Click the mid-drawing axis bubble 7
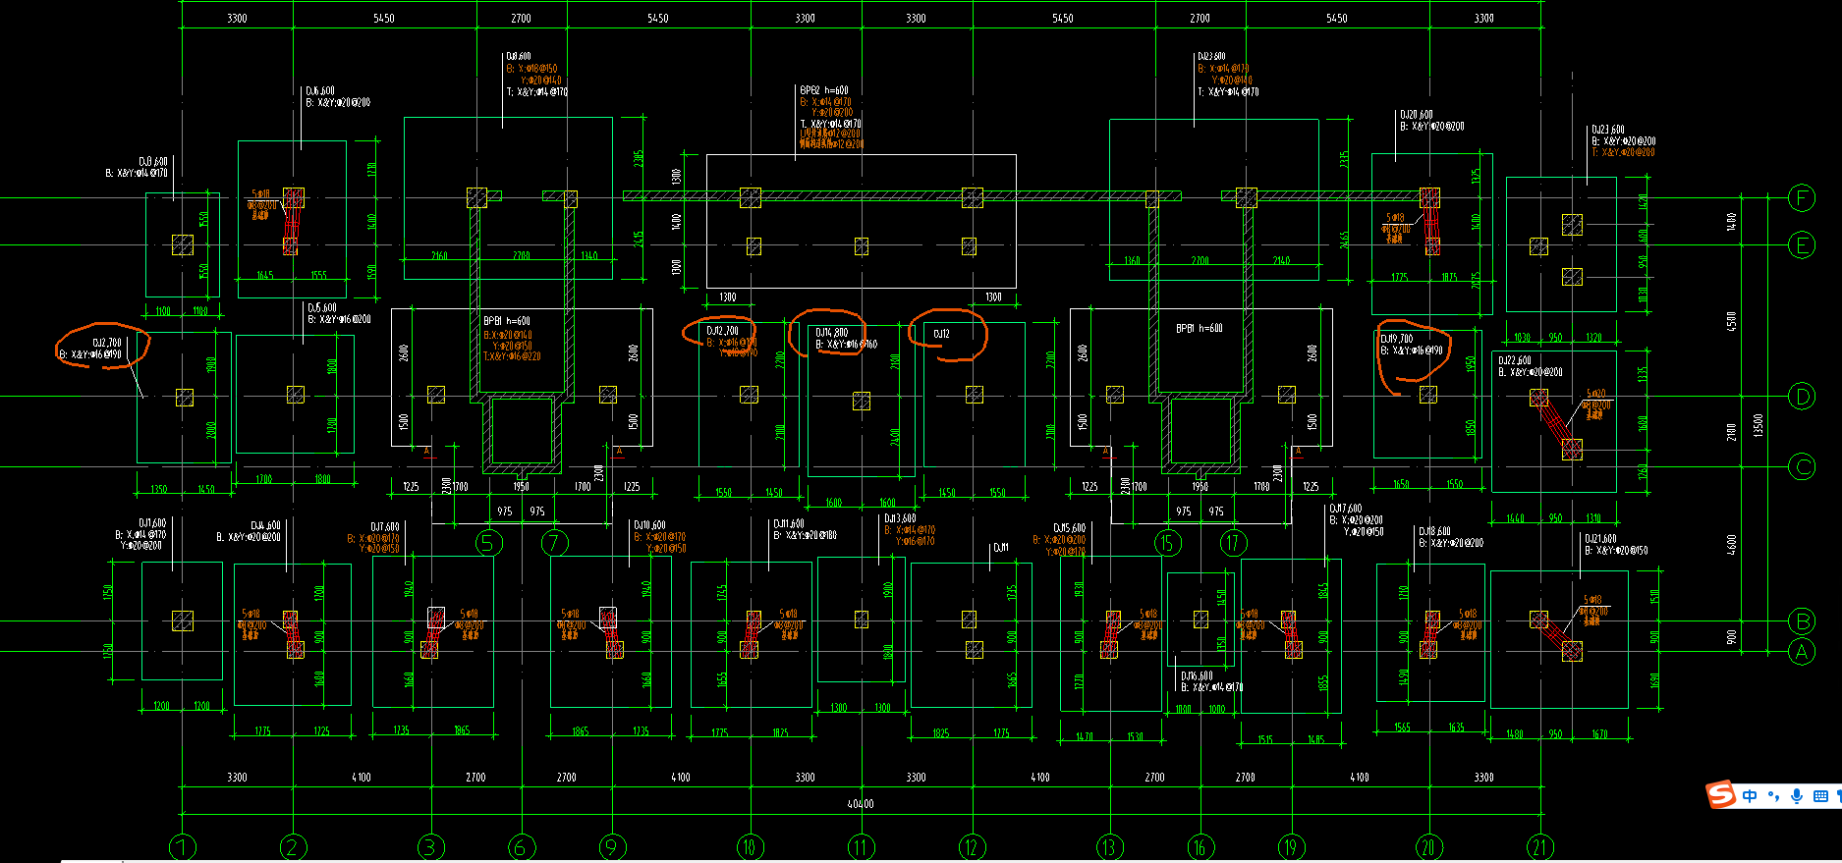 point(555,542)
